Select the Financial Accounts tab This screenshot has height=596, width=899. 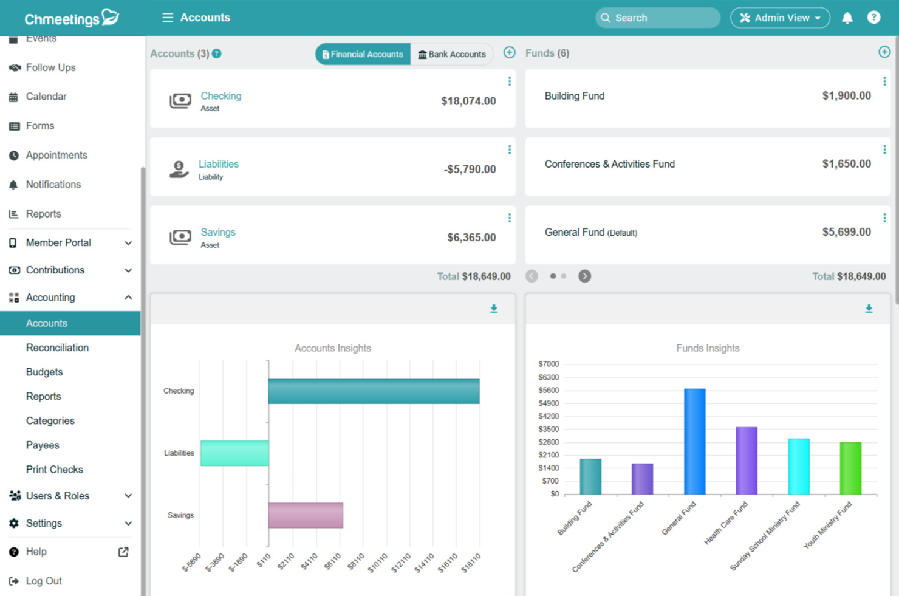(x=363, y=54)
